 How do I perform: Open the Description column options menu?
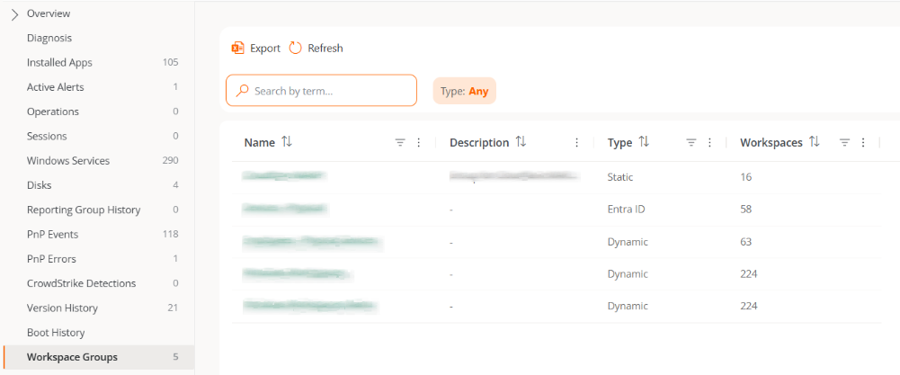(576, 142)
